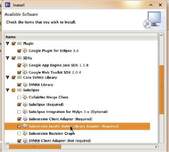Viewport: 169px width, 152px height.
Task: Select the Subclipse (Required) entry
Action: click(x=46, y=105)
